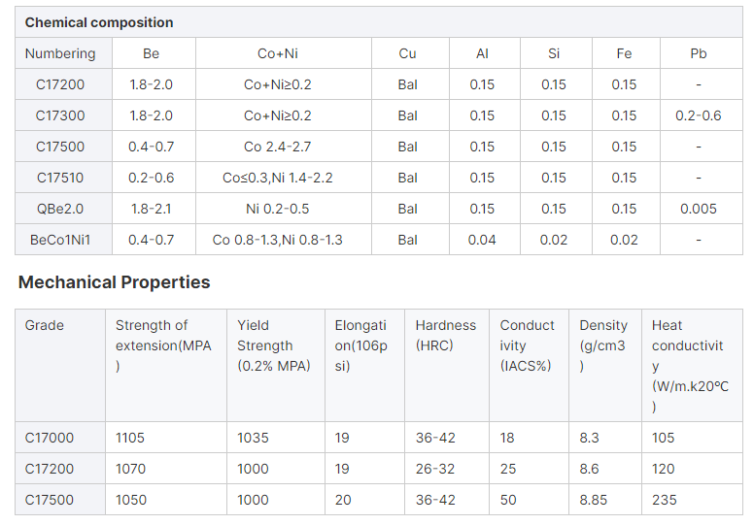Select the 26-32 hardness value

tap(435, 469)
